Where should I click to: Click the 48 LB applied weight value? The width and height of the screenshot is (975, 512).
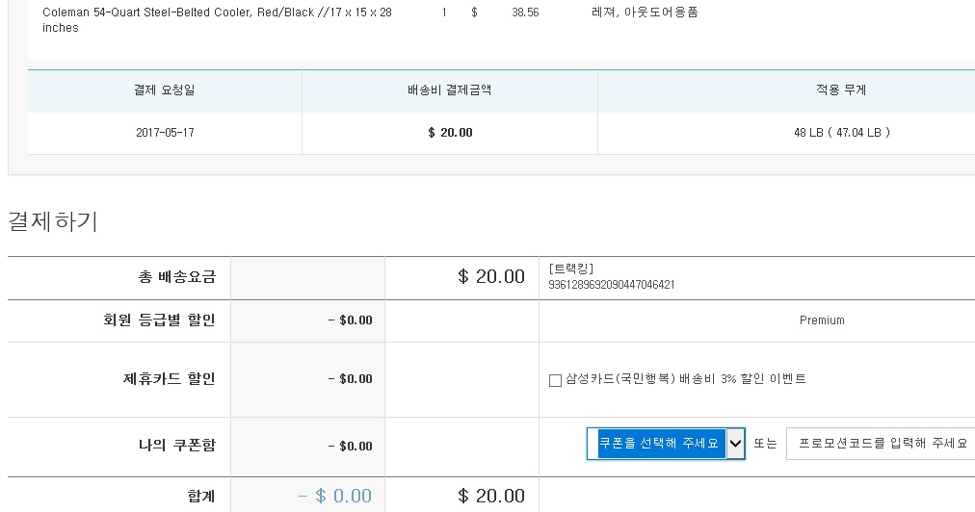(x=841, y=133)
